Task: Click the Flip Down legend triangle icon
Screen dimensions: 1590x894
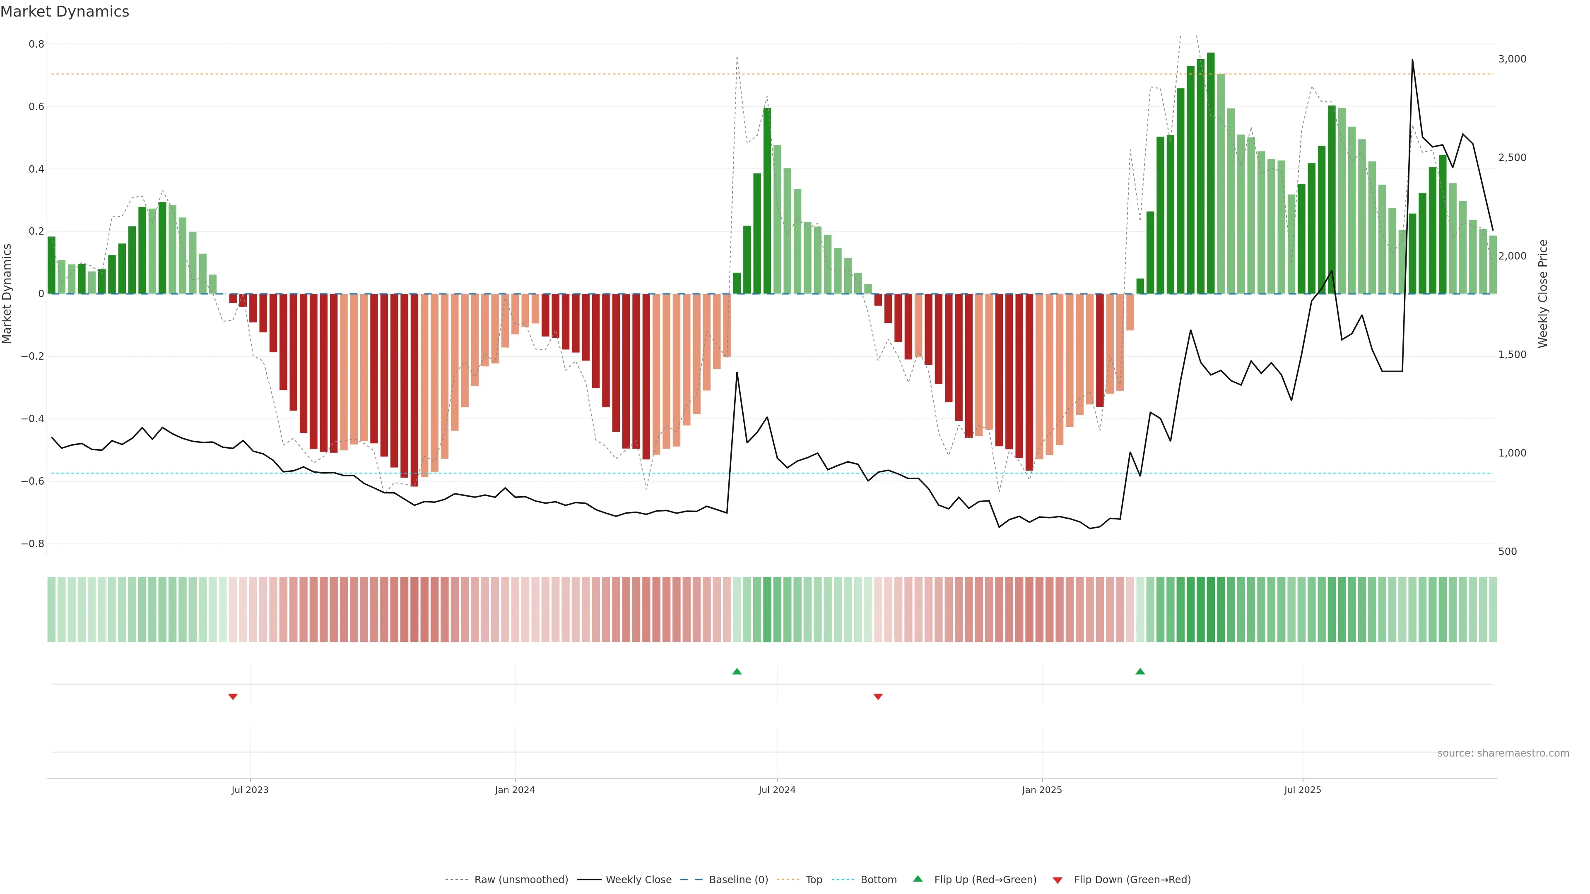Action: 1058,880
